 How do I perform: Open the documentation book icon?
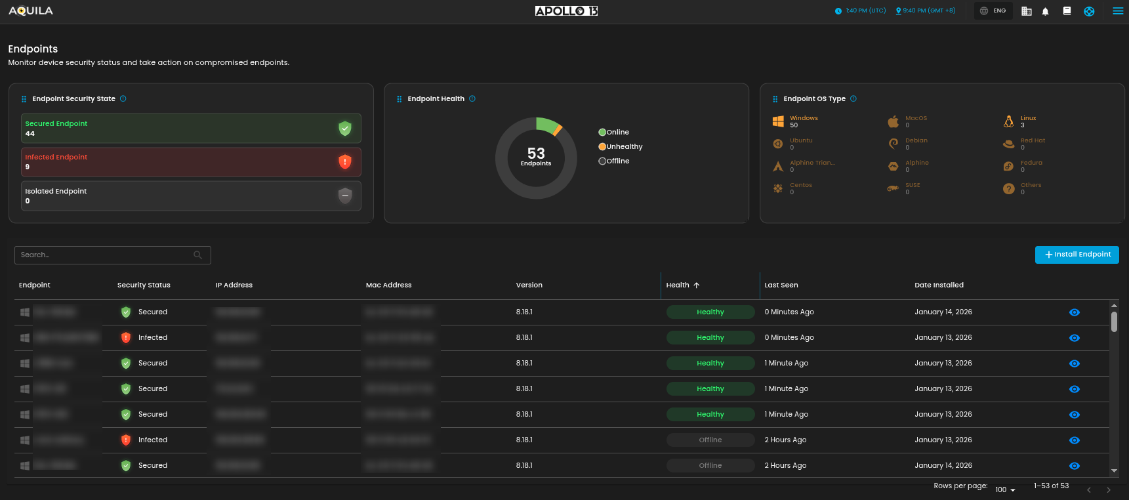[1067, 11]
